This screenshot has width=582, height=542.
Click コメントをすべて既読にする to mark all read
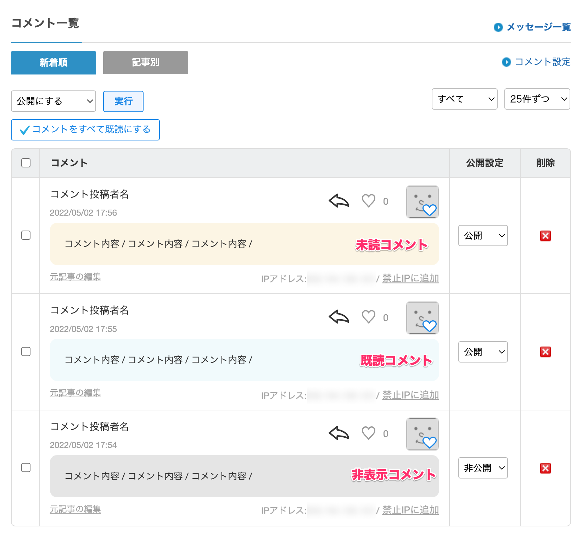point(85,130)
